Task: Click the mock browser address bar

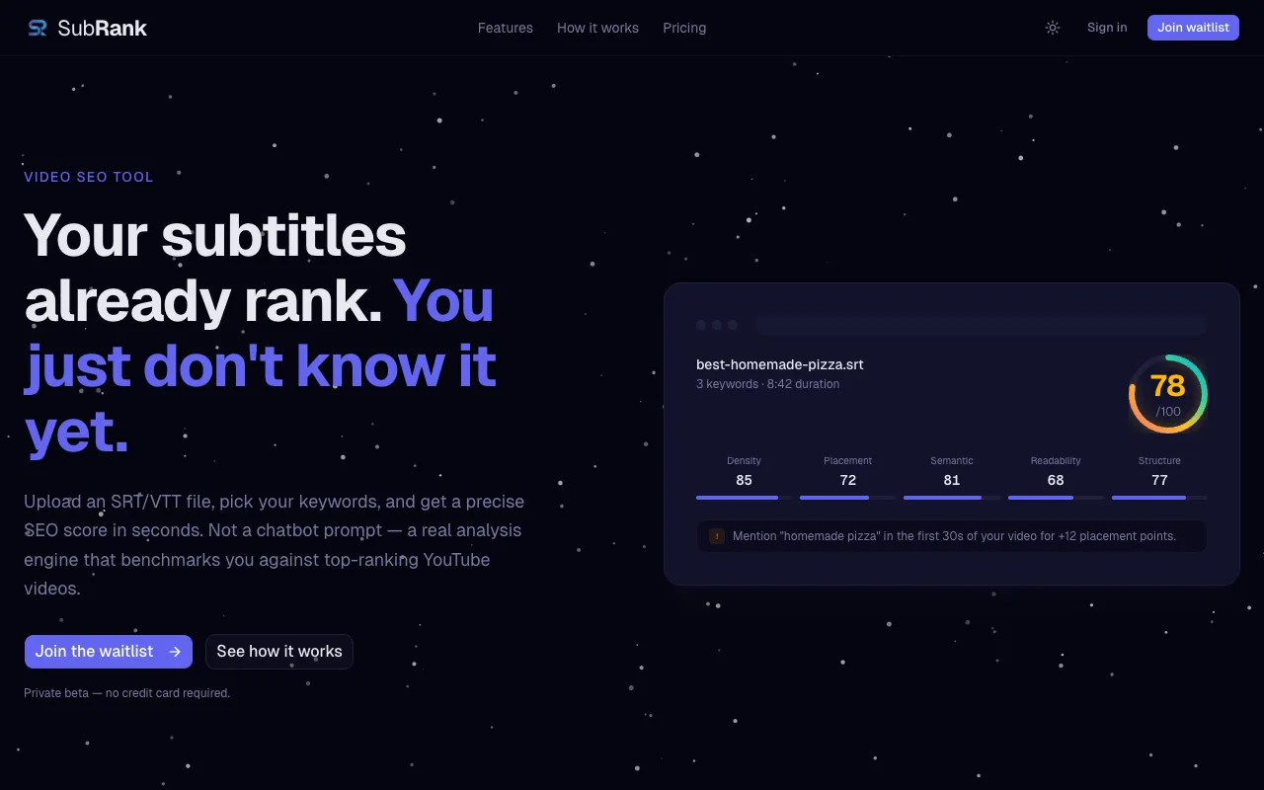Action: tap(981, 325)
